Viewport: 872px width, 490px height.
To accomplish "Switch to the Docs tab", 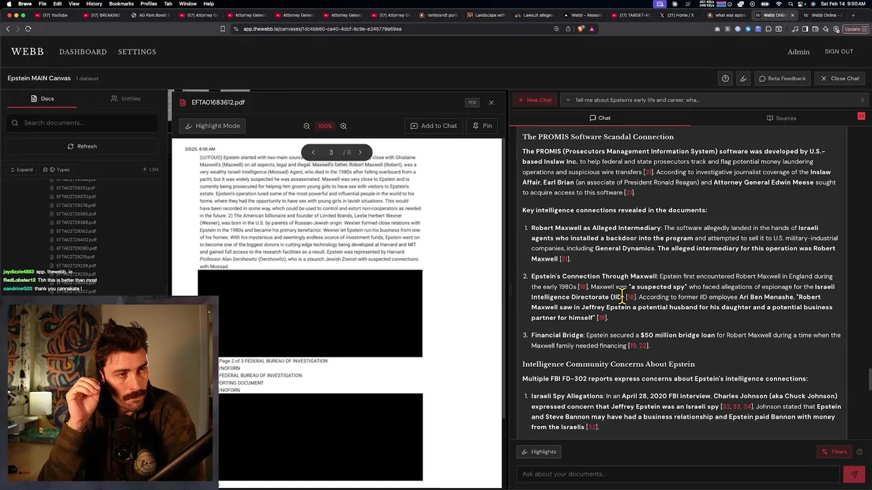I will click(42, 99).
